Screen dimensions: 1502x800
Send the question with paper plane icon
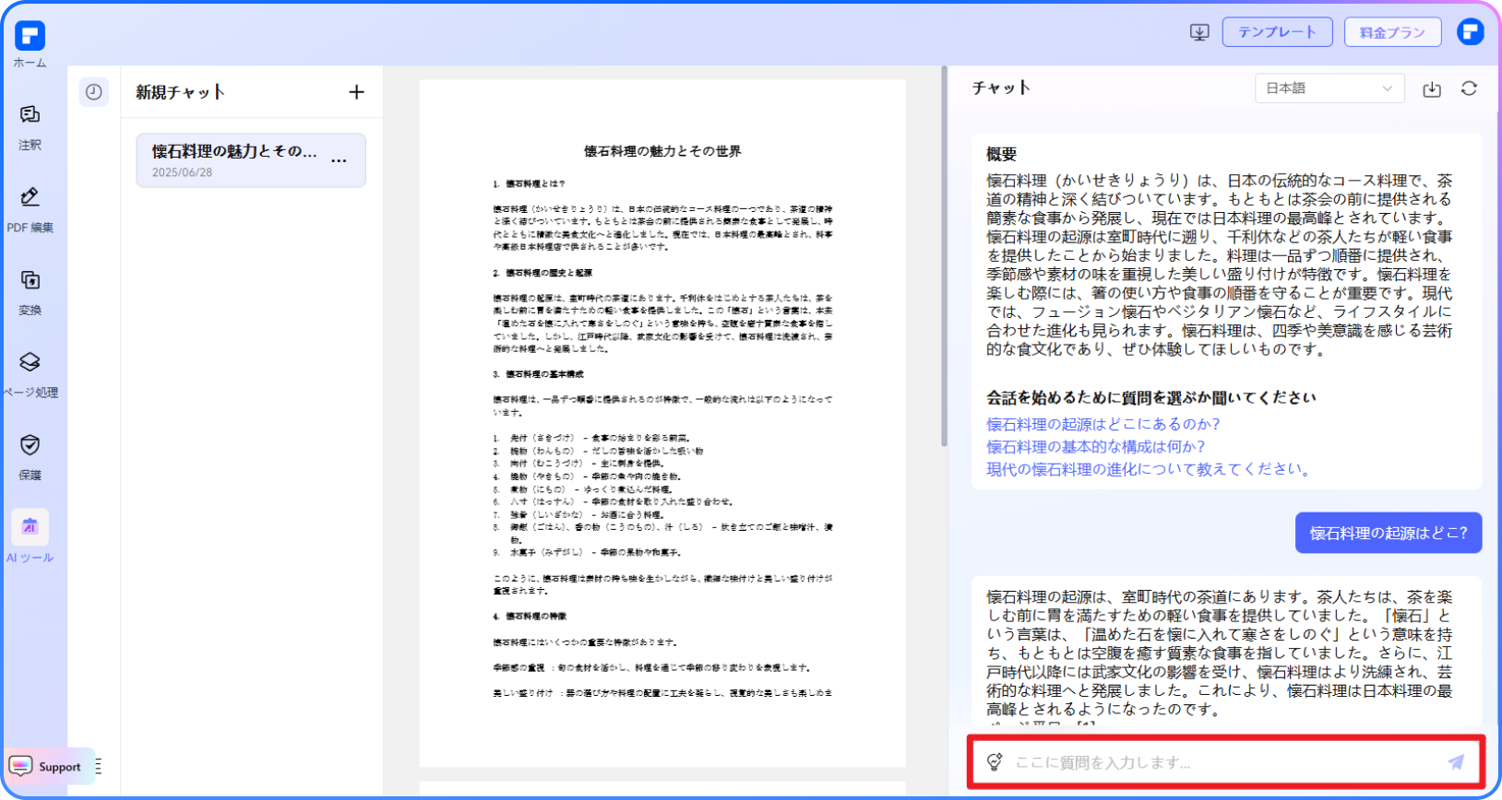tap(1456, 762)
